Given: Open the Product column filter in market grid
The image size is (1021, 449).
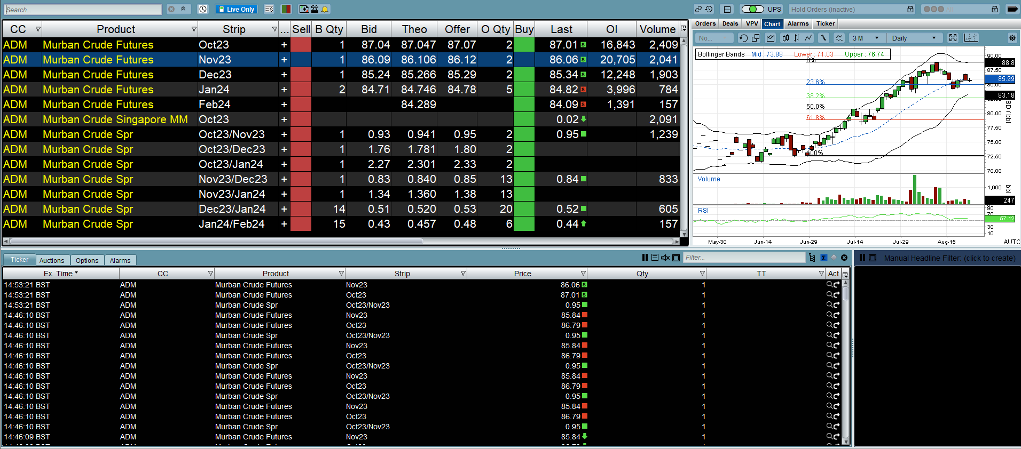Looking at the screenshot, I should click(x=194, y=29).
